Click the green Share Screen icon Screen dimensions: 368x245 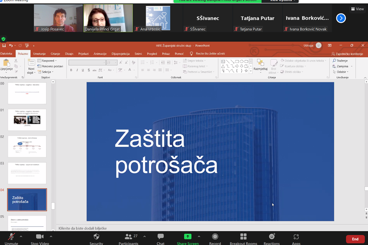point(188,236)
